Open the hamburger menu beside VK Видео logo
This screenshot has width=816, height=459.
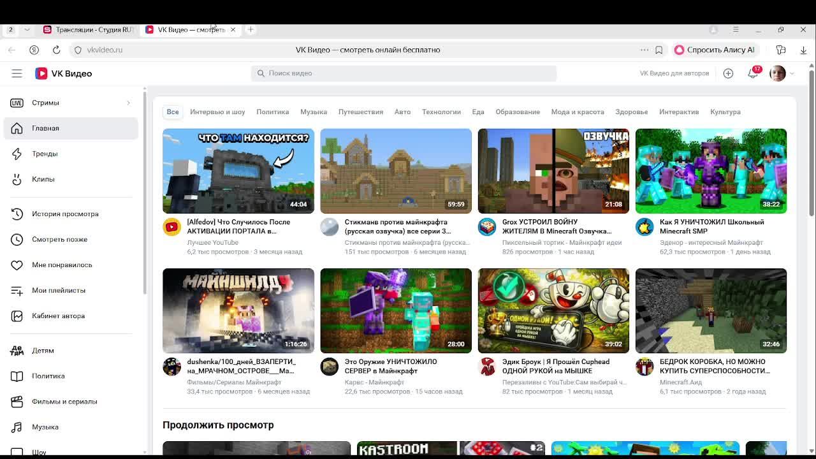pyautogui.click(x=17, y=73)
